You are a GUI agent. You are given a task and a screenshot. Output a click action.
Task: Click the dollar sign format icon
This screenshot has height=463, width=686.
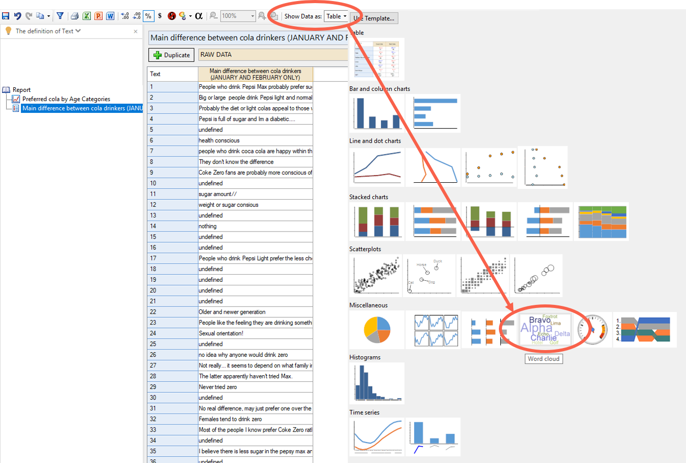click(160, 16)
